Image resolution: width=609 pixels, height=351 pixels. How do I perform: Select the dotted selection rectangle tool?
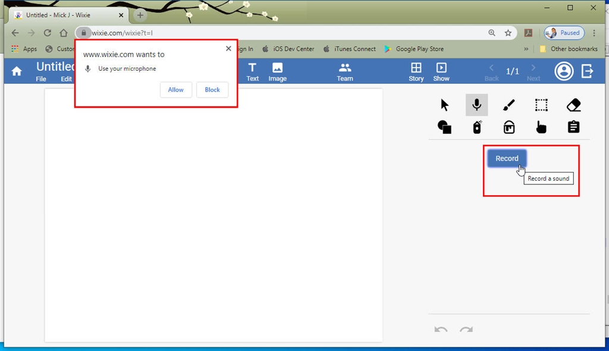pyautogui.click(x=541, y=105)
